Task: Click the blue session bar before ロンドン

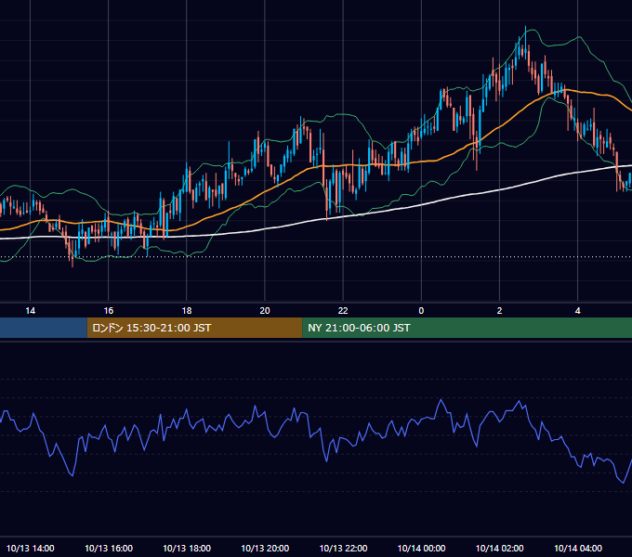Action: (44, 328)
